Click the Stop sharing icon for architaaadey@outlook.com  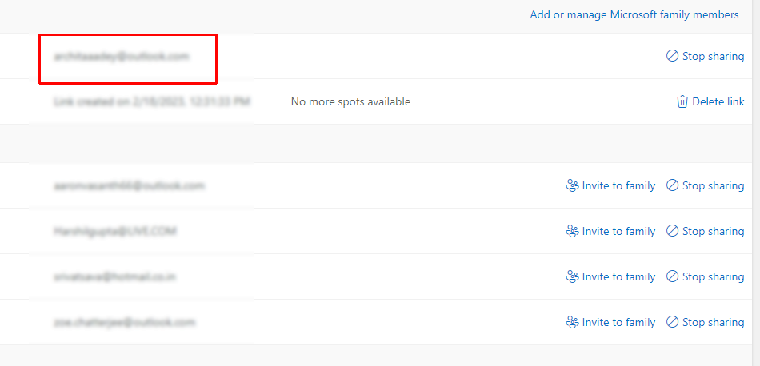click(672, 57)
